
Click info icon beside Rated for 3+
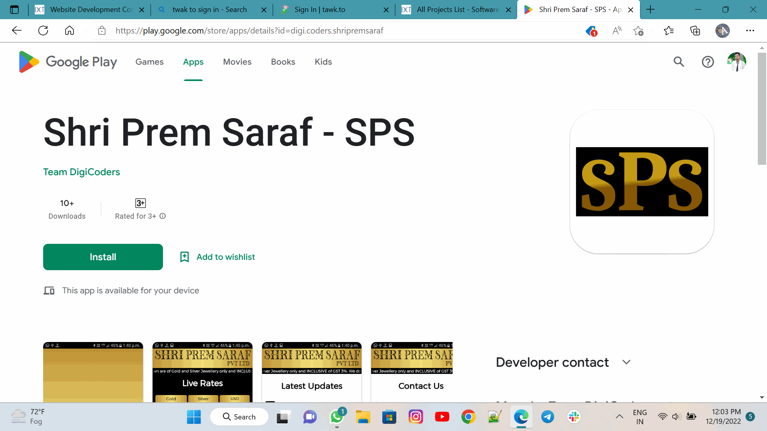(x=163, y=216)
